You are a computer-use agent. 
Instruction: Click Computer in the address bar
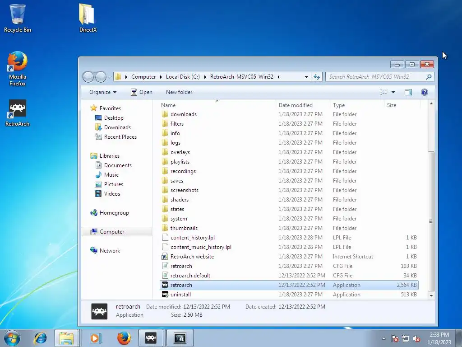point(143,77)
